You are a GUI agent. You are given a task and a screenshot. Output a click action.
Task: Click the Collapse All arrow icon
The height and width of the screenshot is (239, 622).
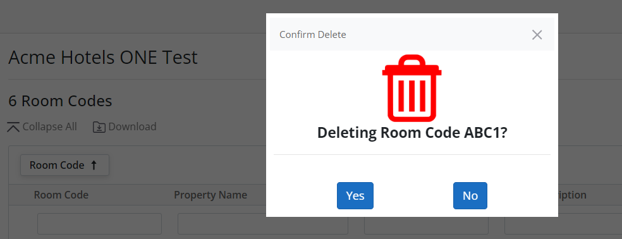pyautogui.click(x=13, y=127)
